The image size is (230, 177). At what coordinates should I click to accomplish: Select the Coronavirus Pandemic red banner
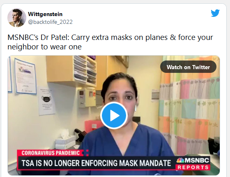pos(52,153)
